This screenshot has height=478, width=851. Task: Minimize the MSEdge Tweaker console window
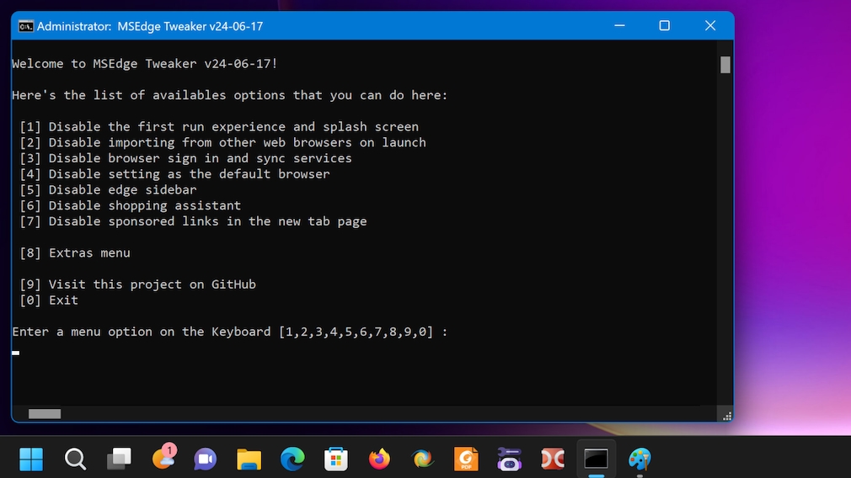(620, 26)
